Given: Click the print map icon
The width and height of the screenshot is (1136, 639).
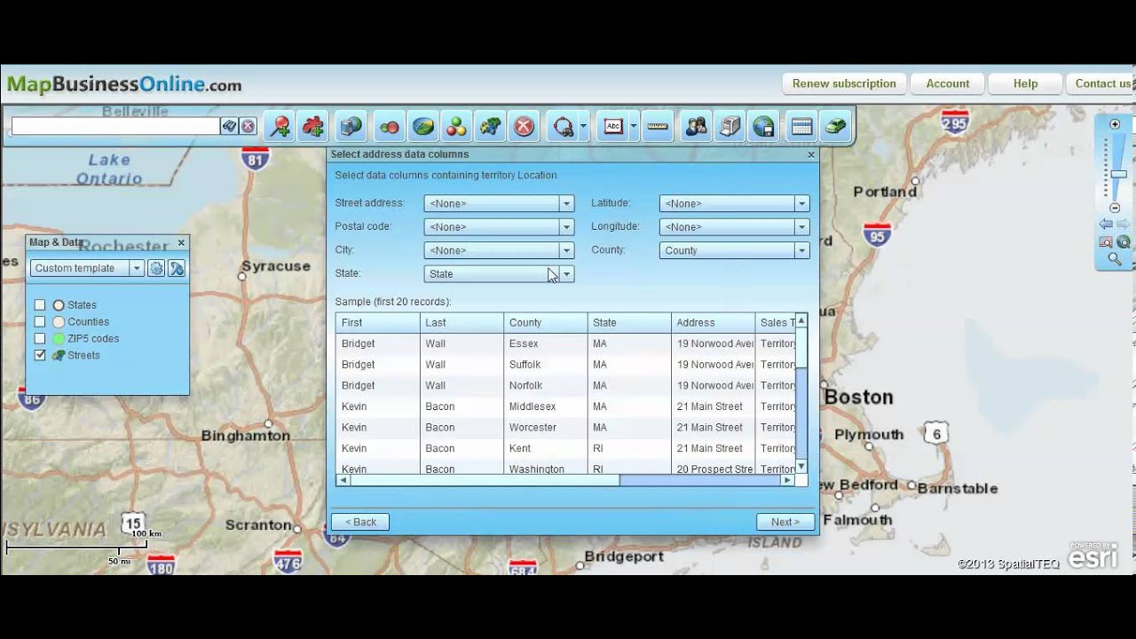Looking at the screenshot, I should [730, 127].
